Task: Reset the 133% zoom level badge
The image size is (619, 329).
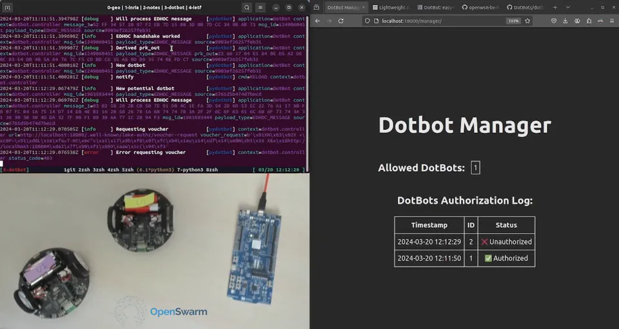Action: click(x=513, y=21)
